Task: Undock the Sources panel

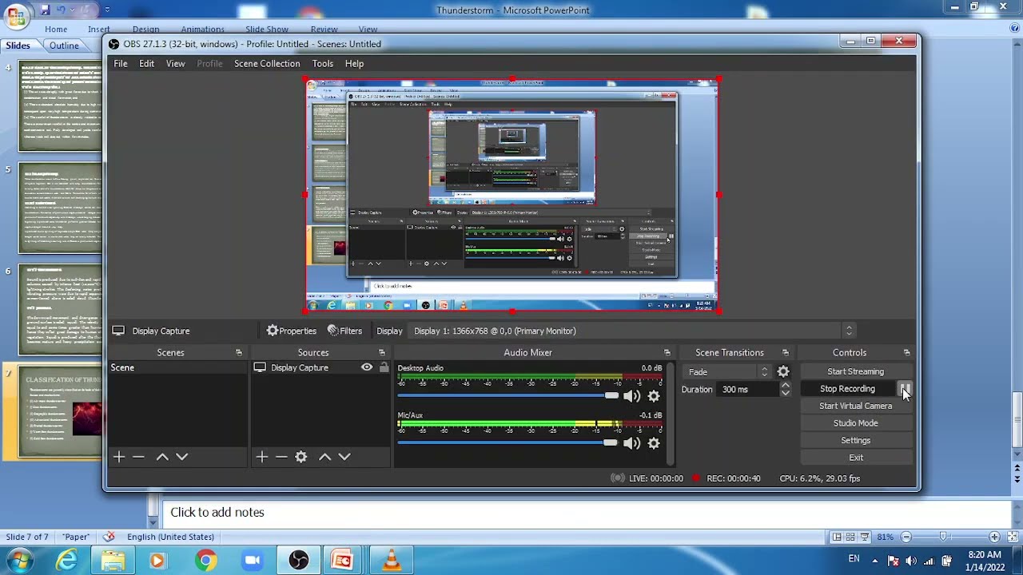Action: pos(382,352)
